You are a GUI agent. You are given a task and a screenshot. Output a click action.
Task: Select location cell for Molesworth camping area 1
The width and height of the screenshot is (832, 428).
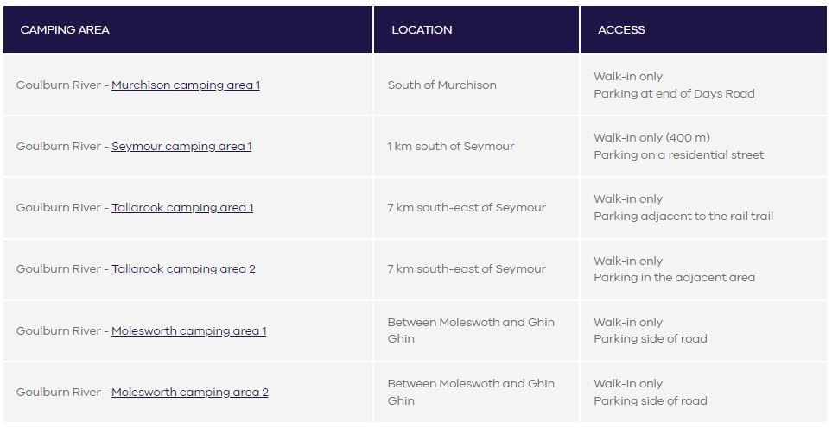[x=471, y=330]
